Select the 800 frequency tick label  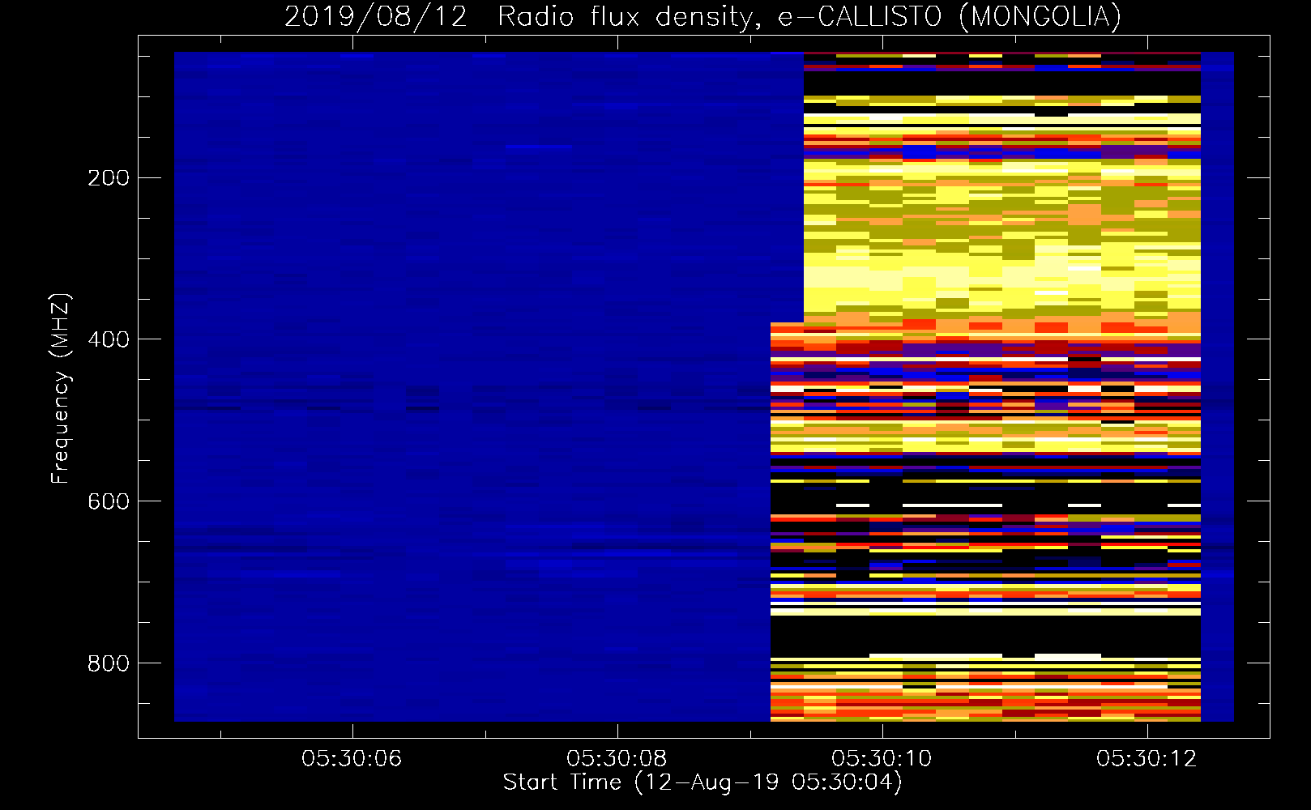109,663
